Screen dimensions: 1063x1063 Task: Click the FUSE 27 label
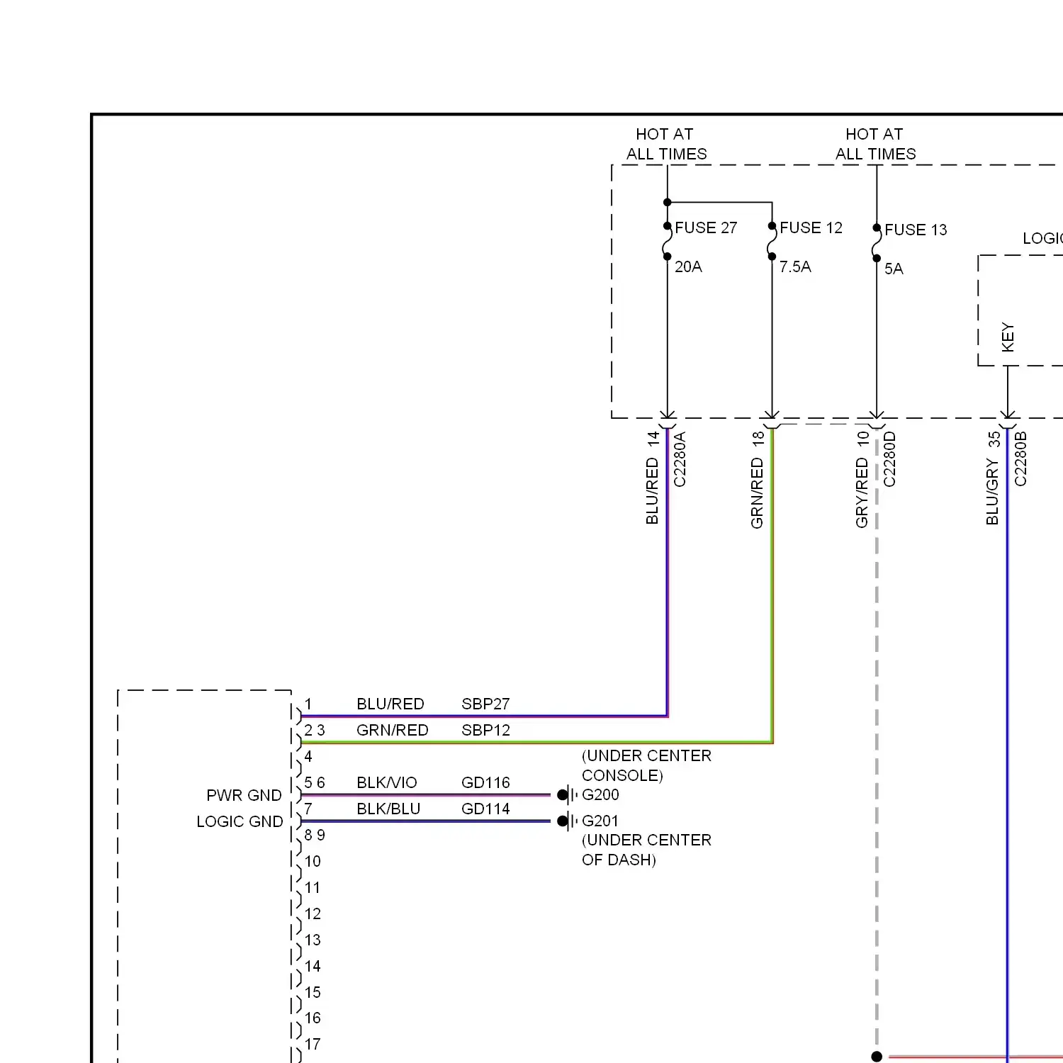(706, 227)
